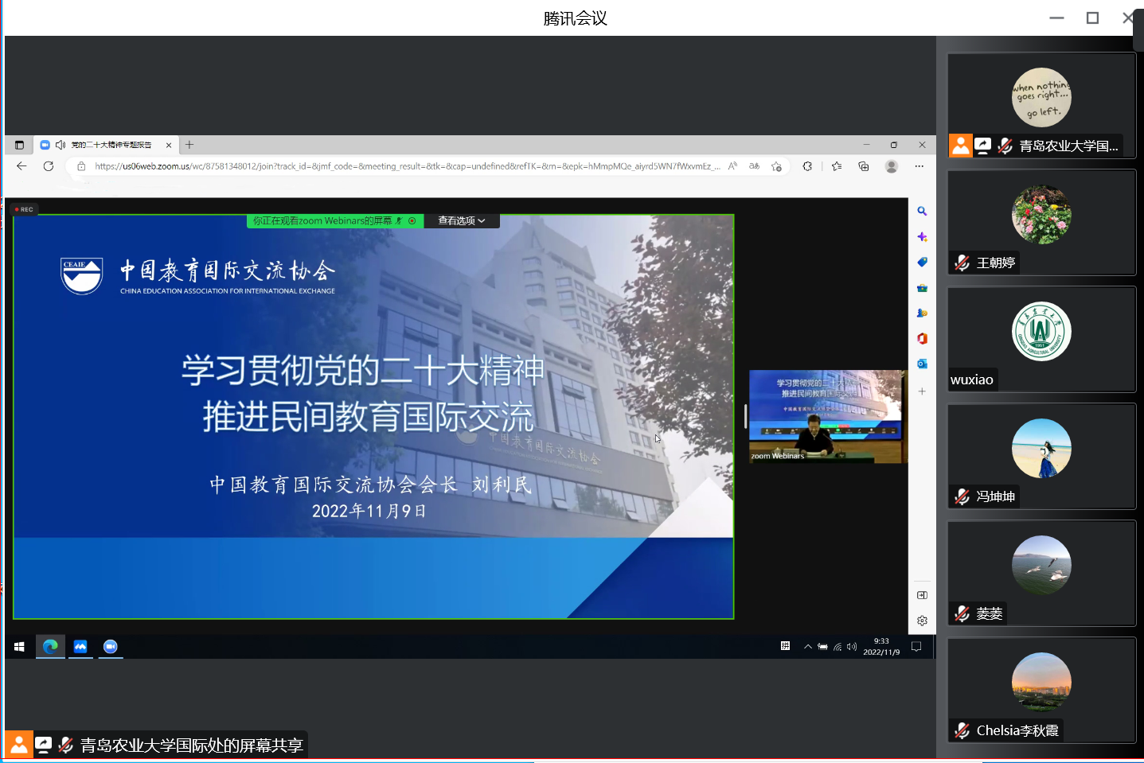The height and width of the screenshot is (763, 1144).
Task: Click the Outlook icon in Edge sidebar
Action: (x=922, y=364)
